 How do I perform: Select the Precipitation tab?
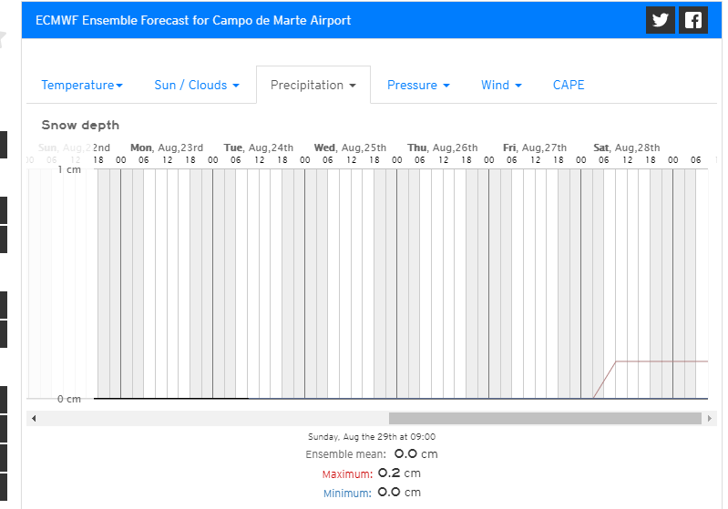coord(313,85)
